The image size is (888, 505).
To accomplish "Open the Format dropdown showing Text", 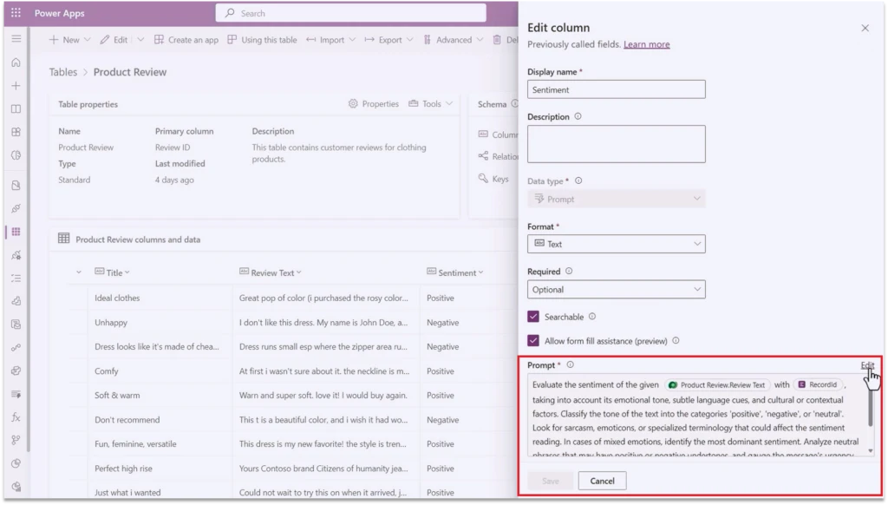I will click(x=616, y=244).
